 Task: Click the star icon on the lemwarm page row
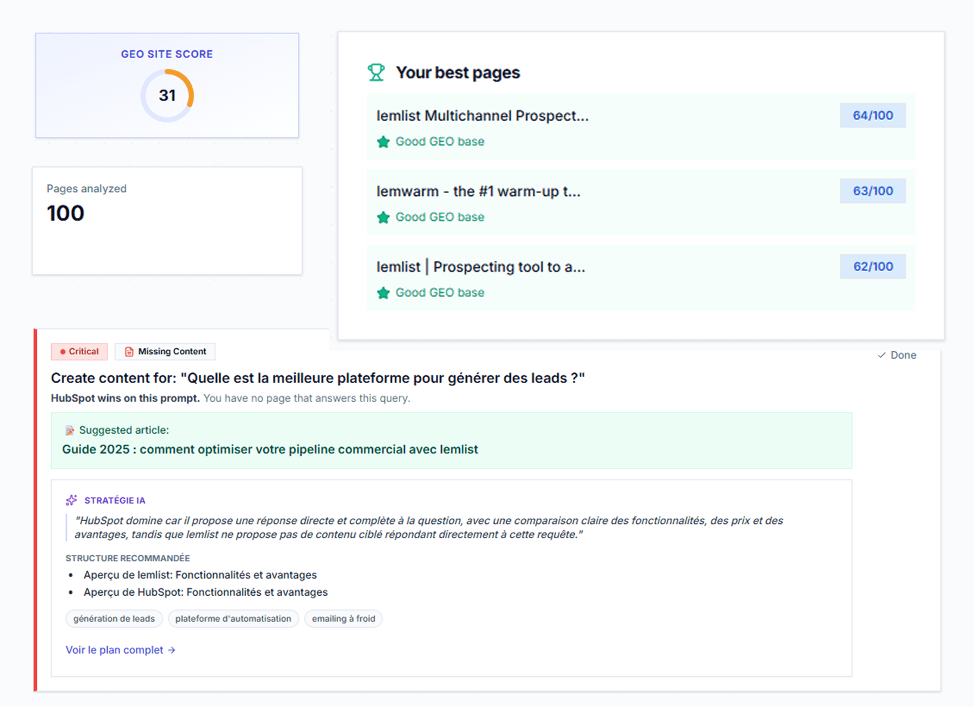(384, 217)
